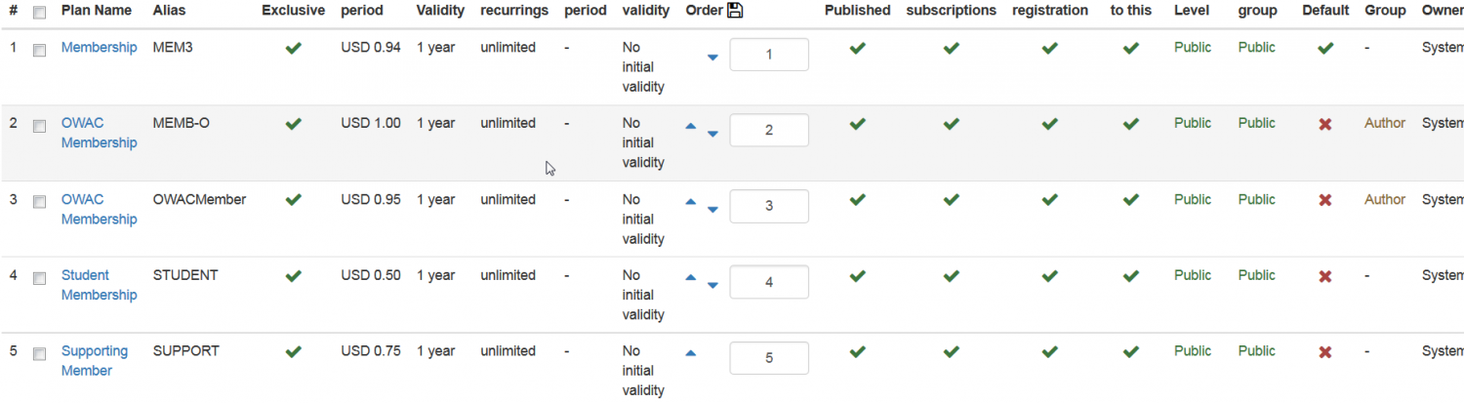Check the select-all checkbox in header

[x=39, y=13]
